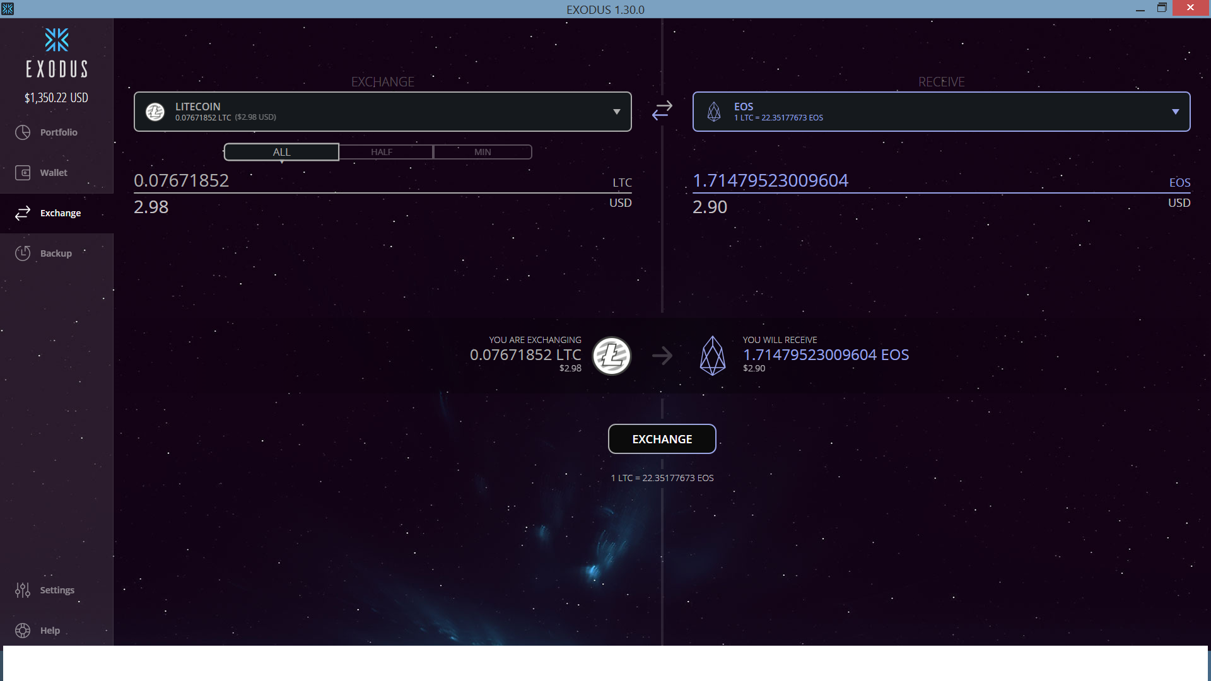Select ALL amount option
Screen dimensions: 1211x681
click(x=281, y=152)
